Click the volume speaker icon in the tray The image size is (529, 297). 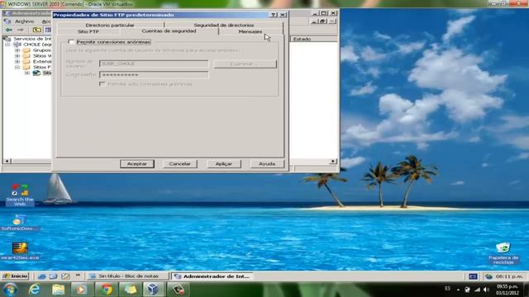(486, 290)
